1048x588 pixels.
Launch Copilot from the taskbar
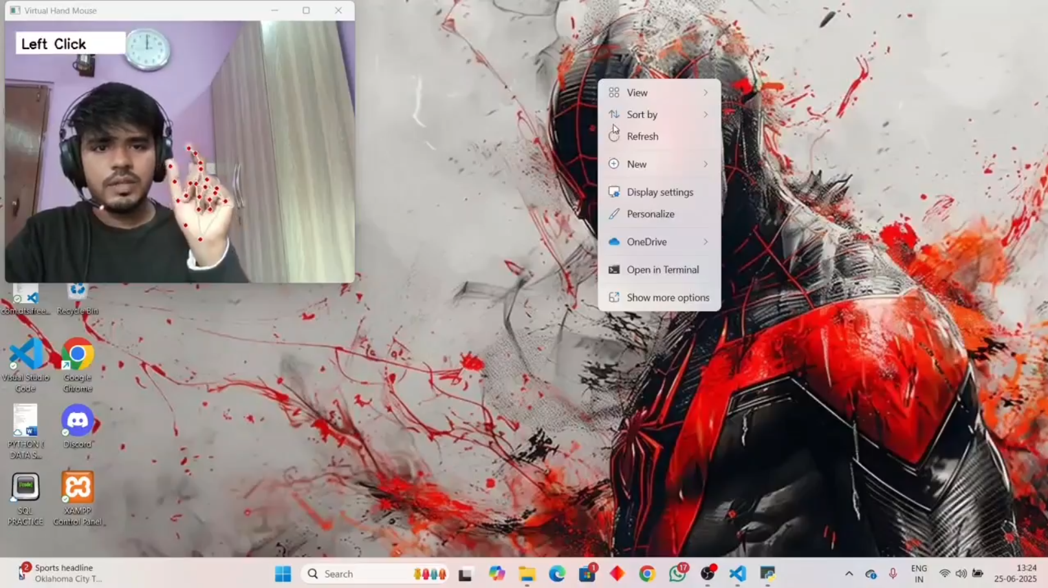[x=497, y=574]
